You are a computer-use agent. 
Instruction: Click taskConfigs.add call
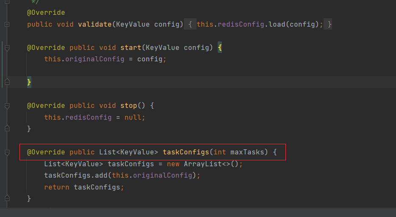76,176
